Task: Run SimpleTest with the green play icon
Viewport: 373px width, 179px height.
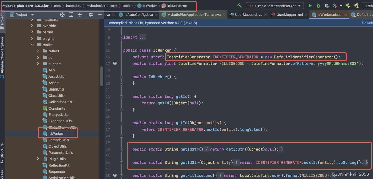Action: pos(310,6)
